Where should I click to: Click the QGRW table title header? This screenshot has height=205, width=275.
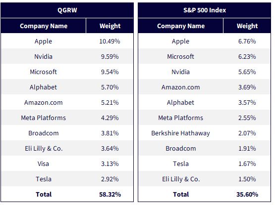(x=67, y=10)
